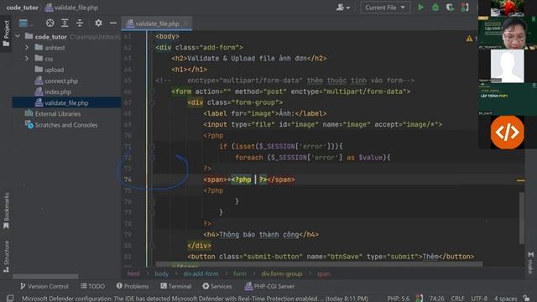Click 'div.form-group' breadcrumb
537x302 pixels.
coord(282,273)
